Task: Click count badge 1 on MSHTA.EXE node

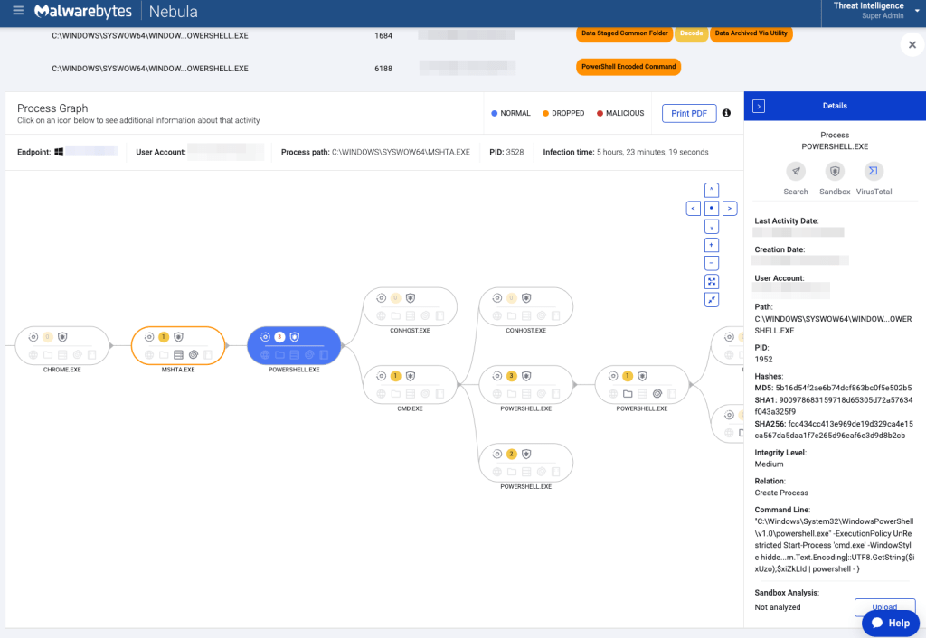Action: [164, 337]
